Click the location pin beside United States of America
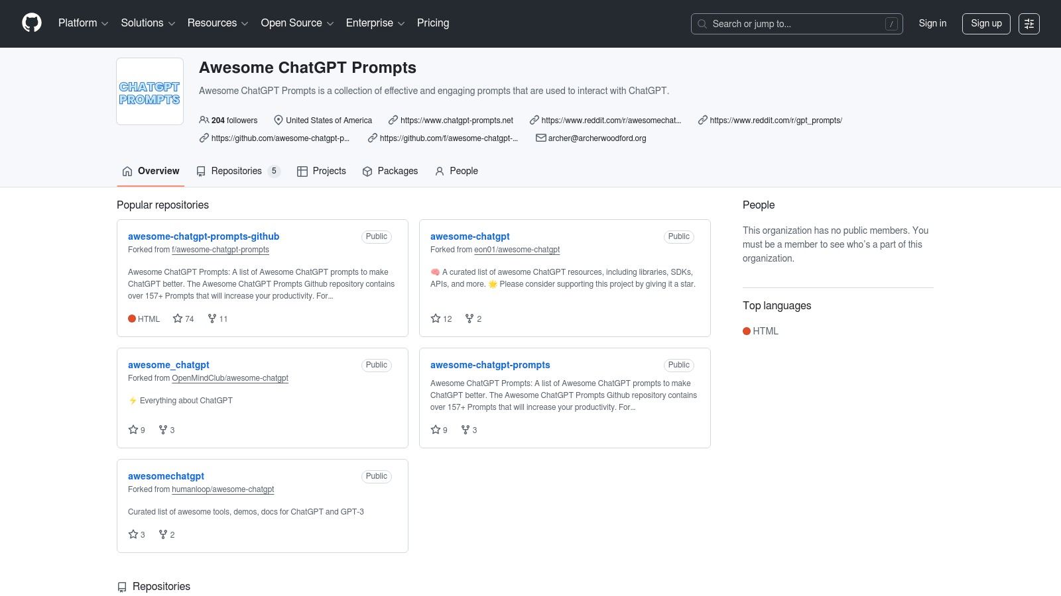 tap(278, 120)
